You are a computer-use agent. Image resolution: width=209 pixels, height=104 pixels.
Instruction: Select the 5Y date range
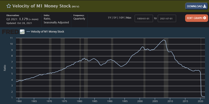pos(115,18)
